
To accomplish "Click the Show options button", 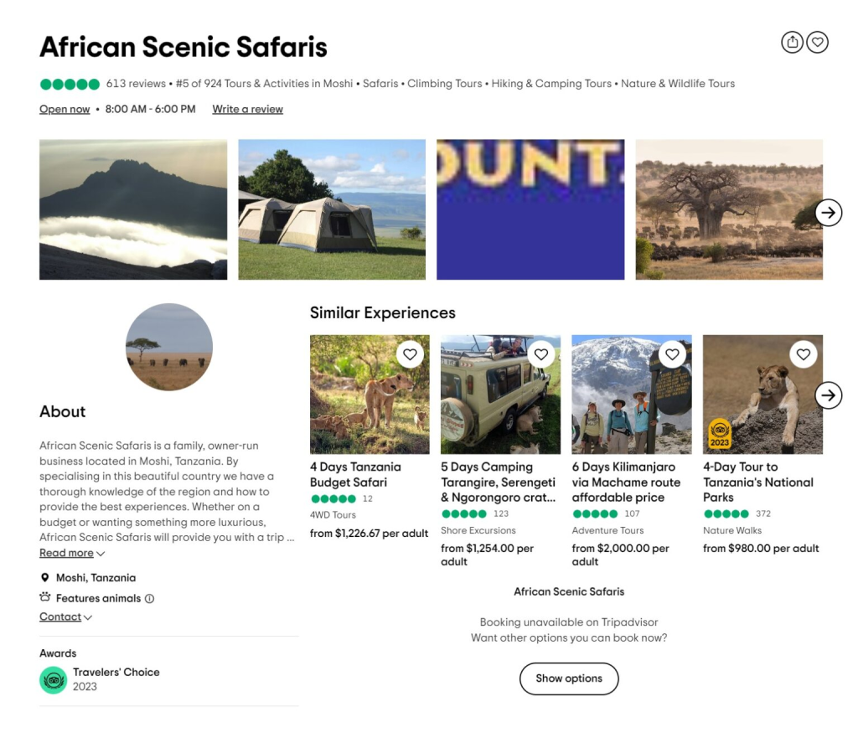I will 569,678.
